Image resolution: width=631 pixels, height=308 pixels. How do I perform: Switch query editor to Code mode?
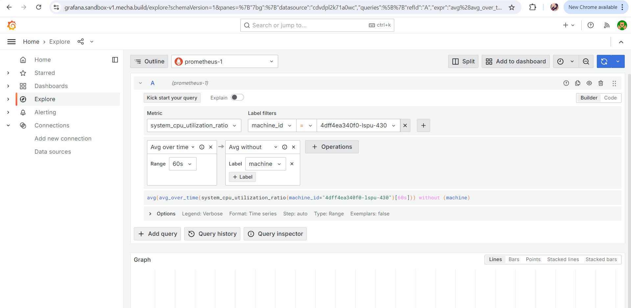610,98
